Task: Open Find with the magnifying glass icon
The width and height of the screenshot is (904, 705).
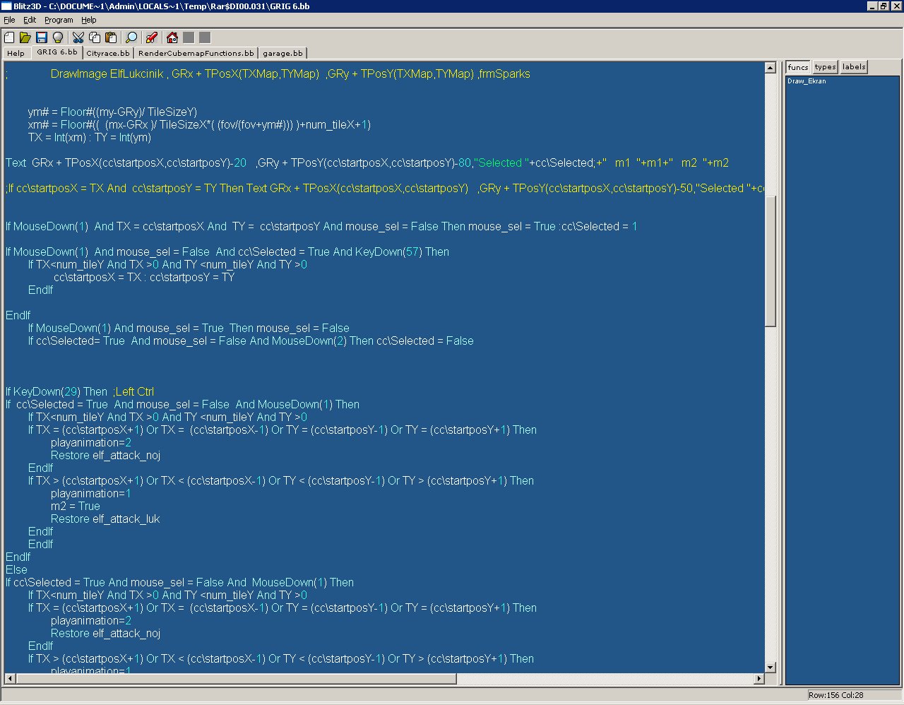Action: 131,37
